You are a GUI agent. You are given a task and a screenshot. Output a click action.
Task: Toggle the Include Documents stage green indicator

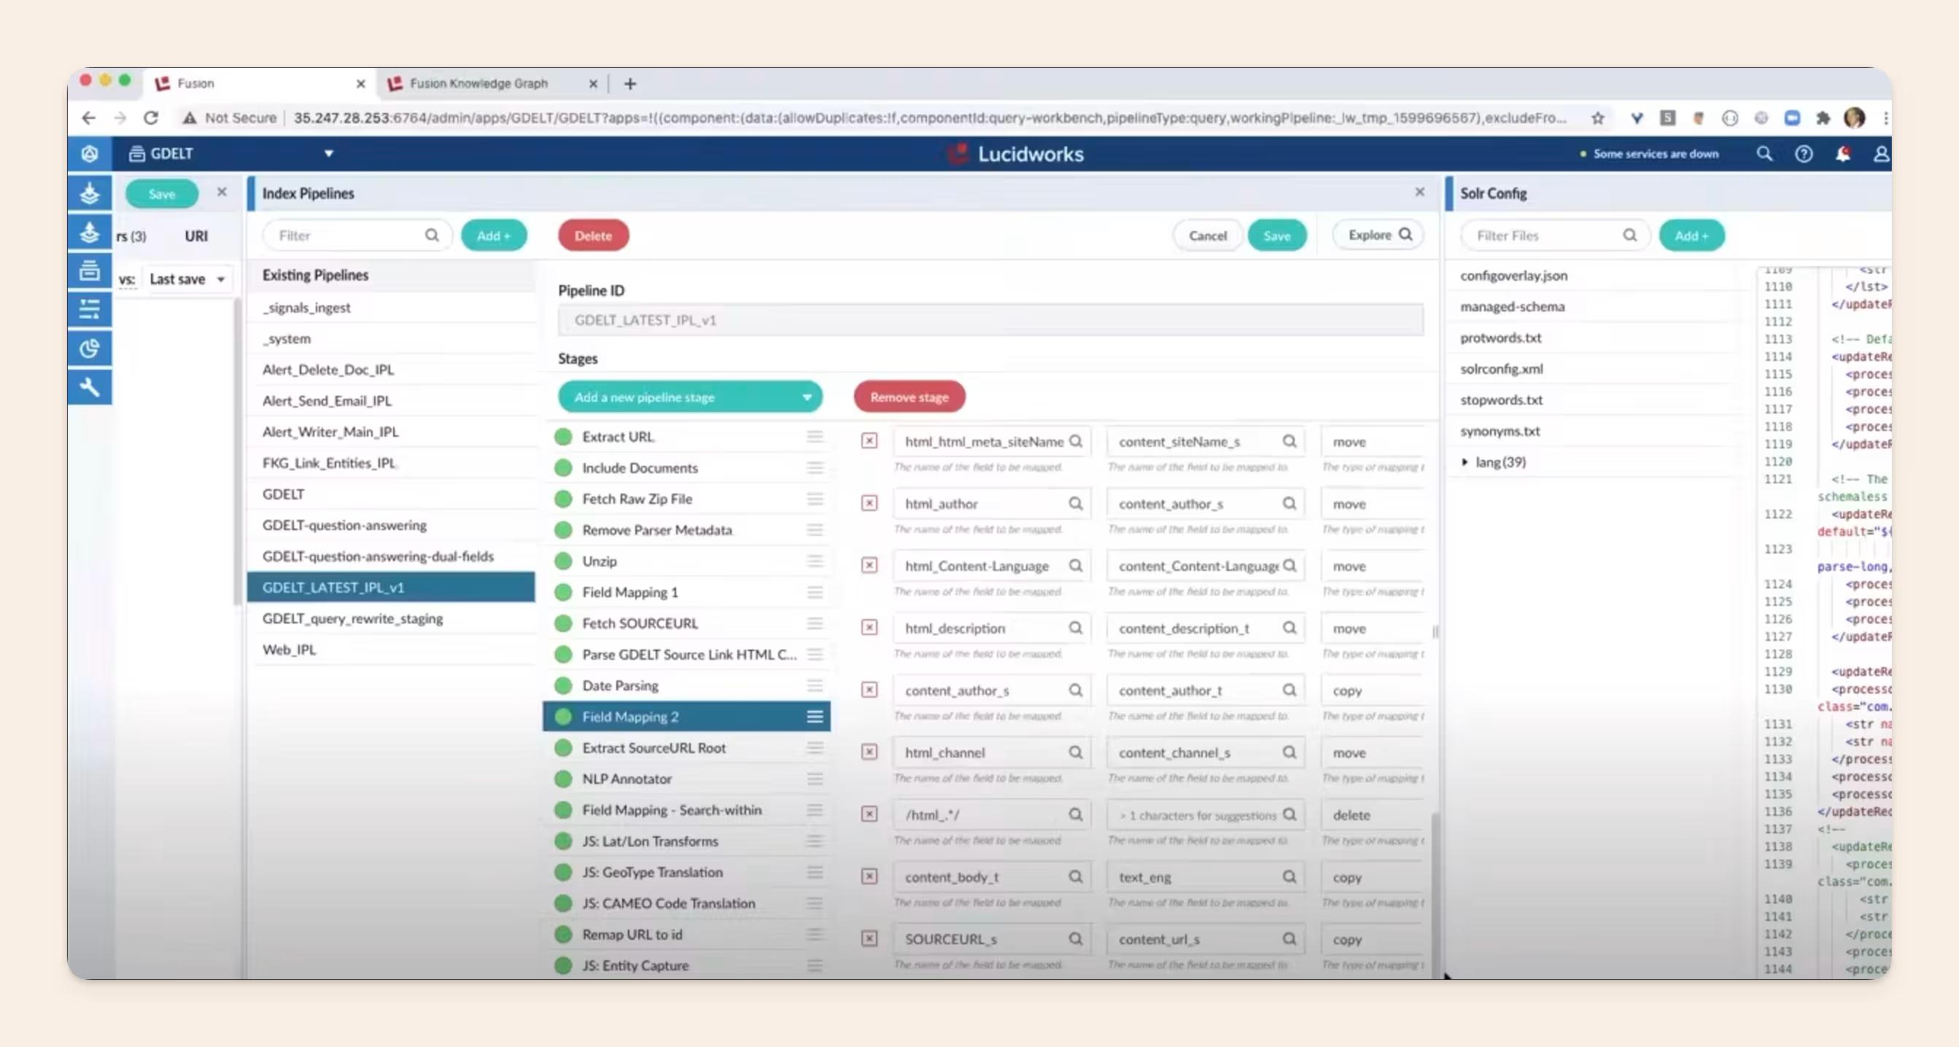coord(563,467)
